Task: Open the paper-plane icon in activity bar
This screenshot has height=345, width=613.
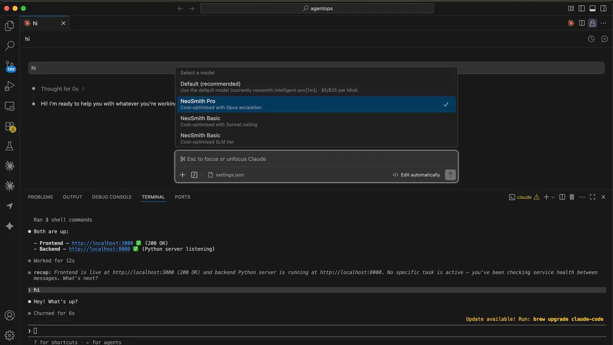Action: tap(10, 206)
